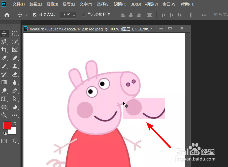Open the 编辑(E) menu

(36, 4)
